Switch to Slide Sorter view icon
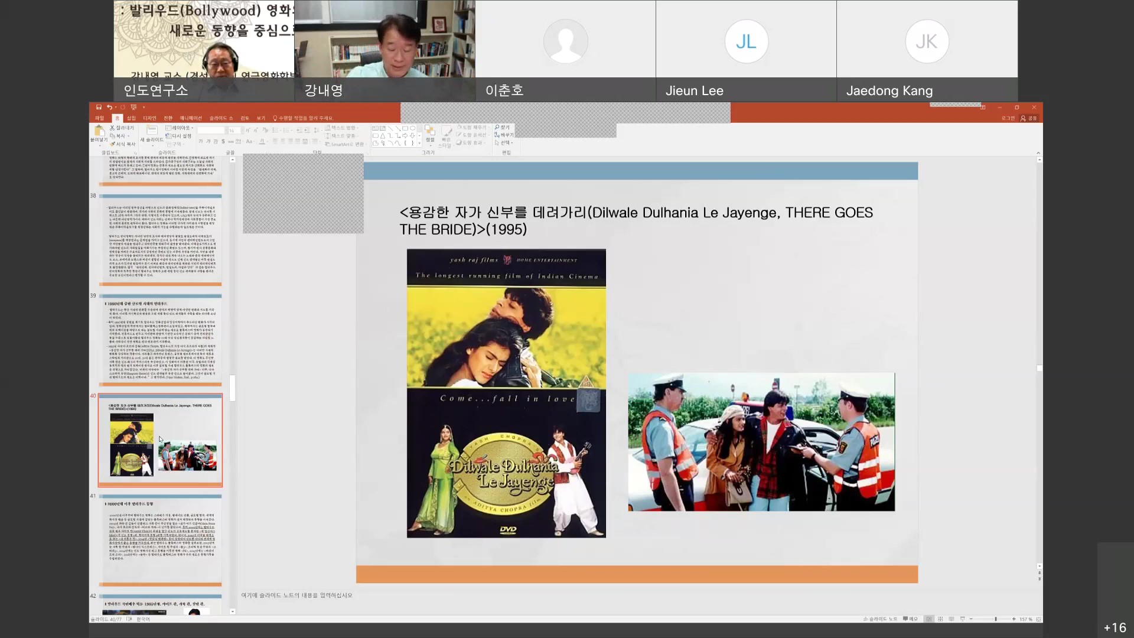The height and width of the screenshot is (638, 1134). [x=940, y=619]
